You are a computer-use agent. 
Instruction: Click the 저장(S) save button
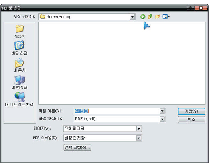[x=191, y=111]
